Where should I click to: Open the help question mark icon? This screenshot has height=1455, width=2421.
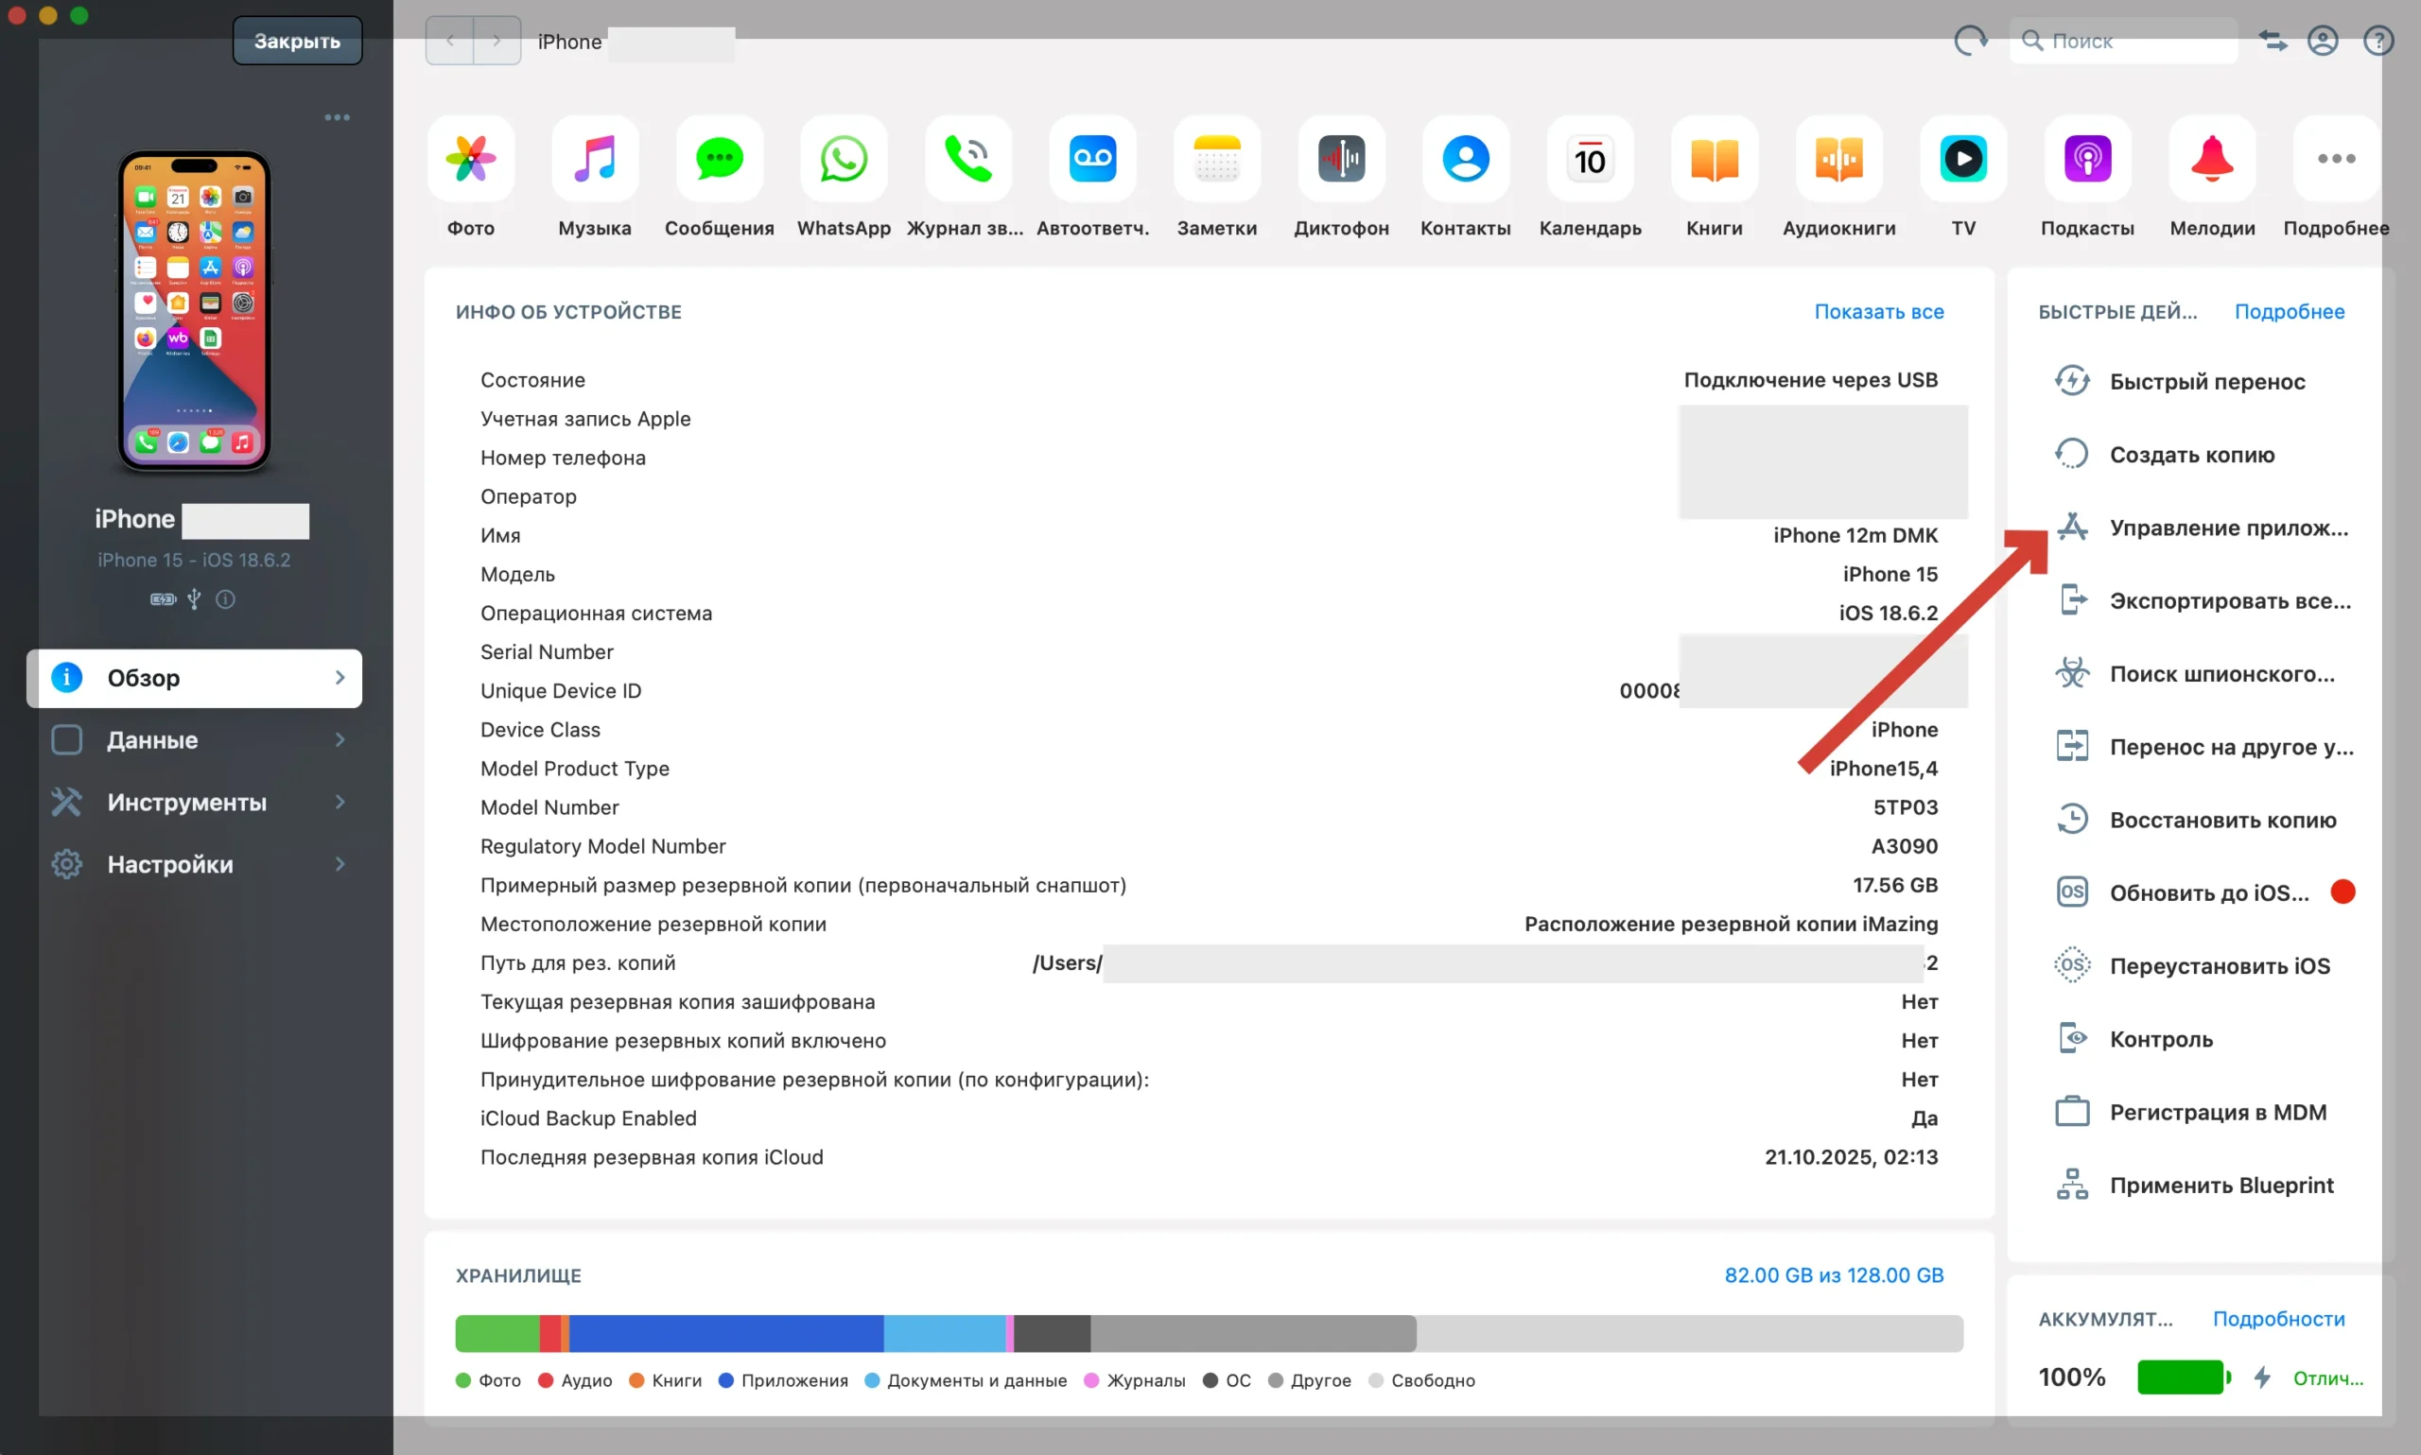click(2378, 42)
